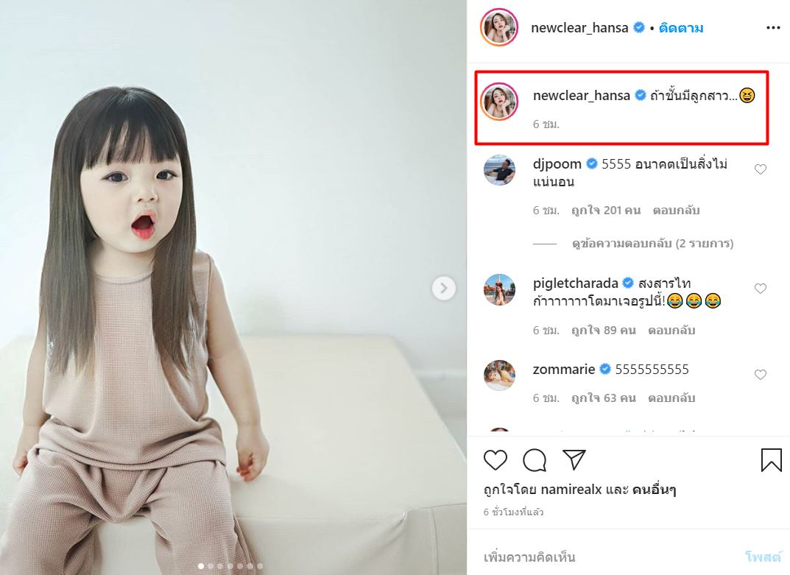790x575 pixels.
Task: Open newclear_hansa profile picture in header
Action: pos(498,27)
